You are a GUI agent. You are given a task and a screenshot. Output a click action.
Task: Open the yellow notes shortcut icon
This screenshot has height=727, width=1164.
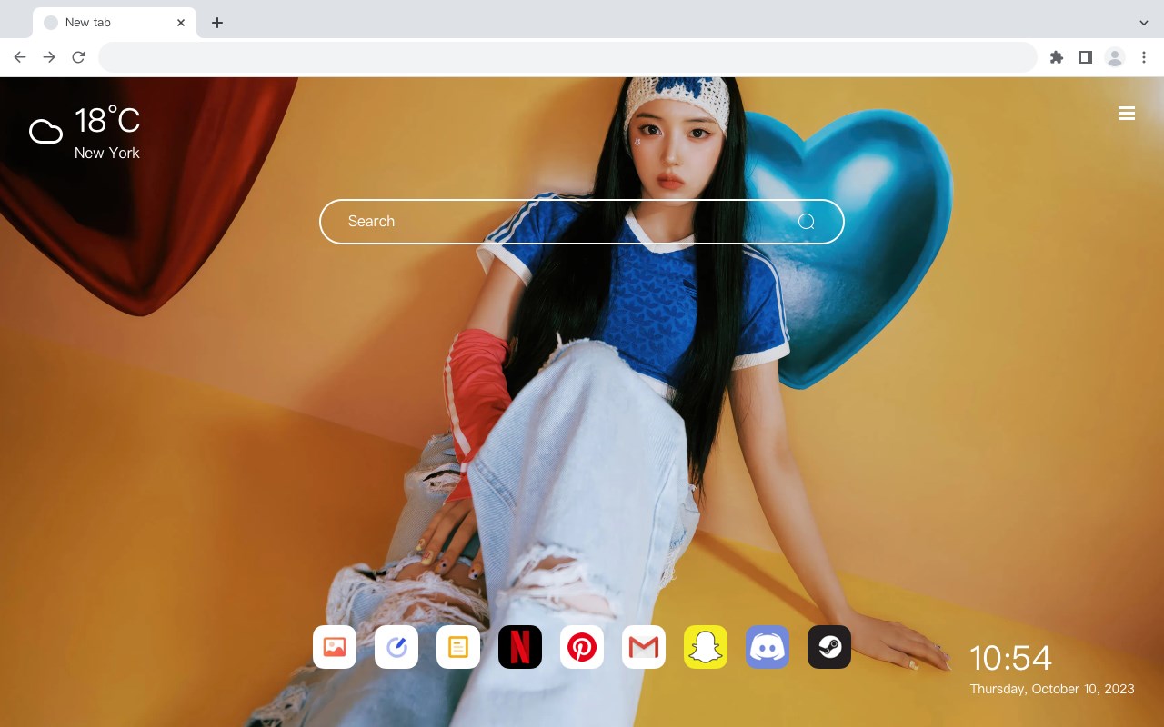tap(458, 647)
